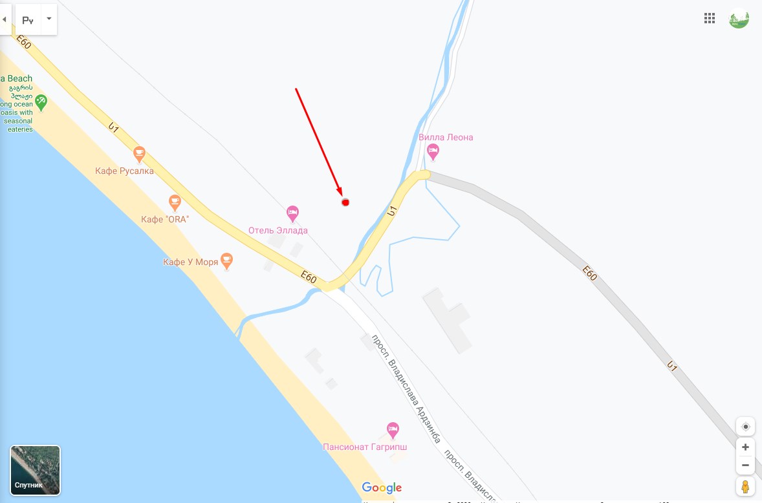The height and width of the screenshot is (503, 762).
Task: Show my current location
Action: [745, 427]
